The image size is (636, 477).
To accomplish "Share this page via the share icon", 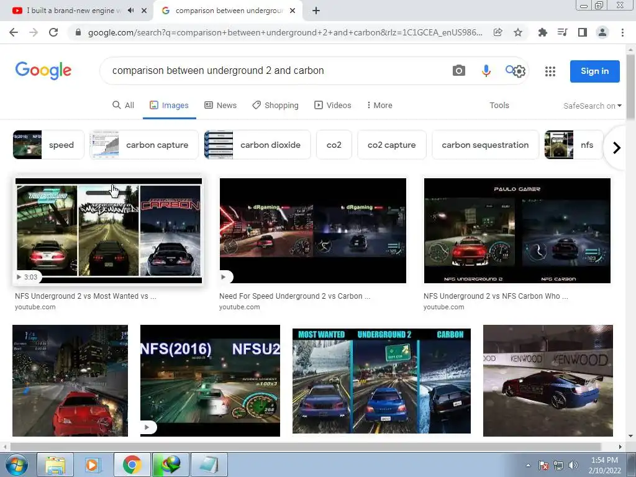I will click(x=497, y=32).
